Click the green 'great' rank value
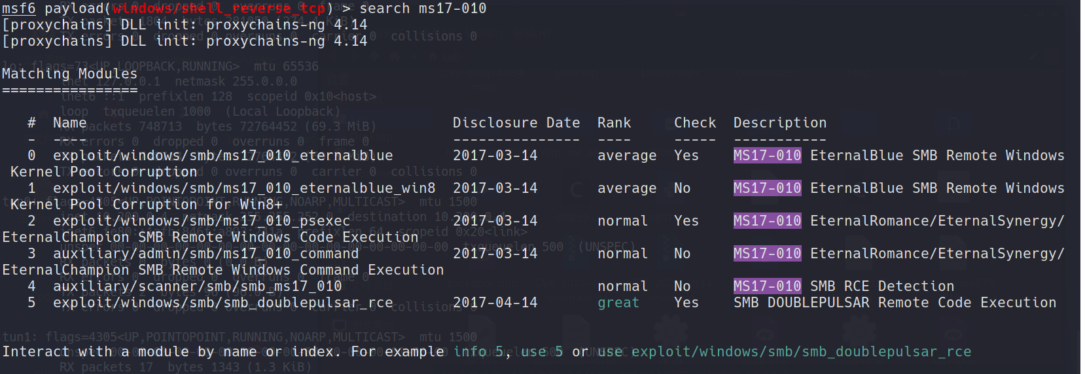Viewport: 1085px width, 374px height. [x=618, y=303]
